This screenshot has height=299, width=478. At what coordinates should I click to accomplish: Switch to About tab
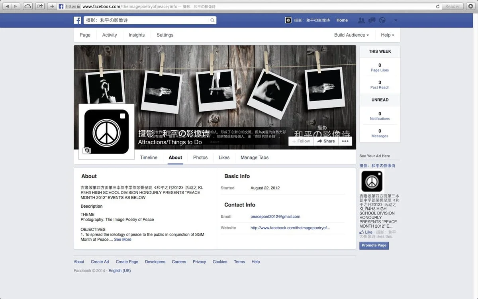point(175,157)
